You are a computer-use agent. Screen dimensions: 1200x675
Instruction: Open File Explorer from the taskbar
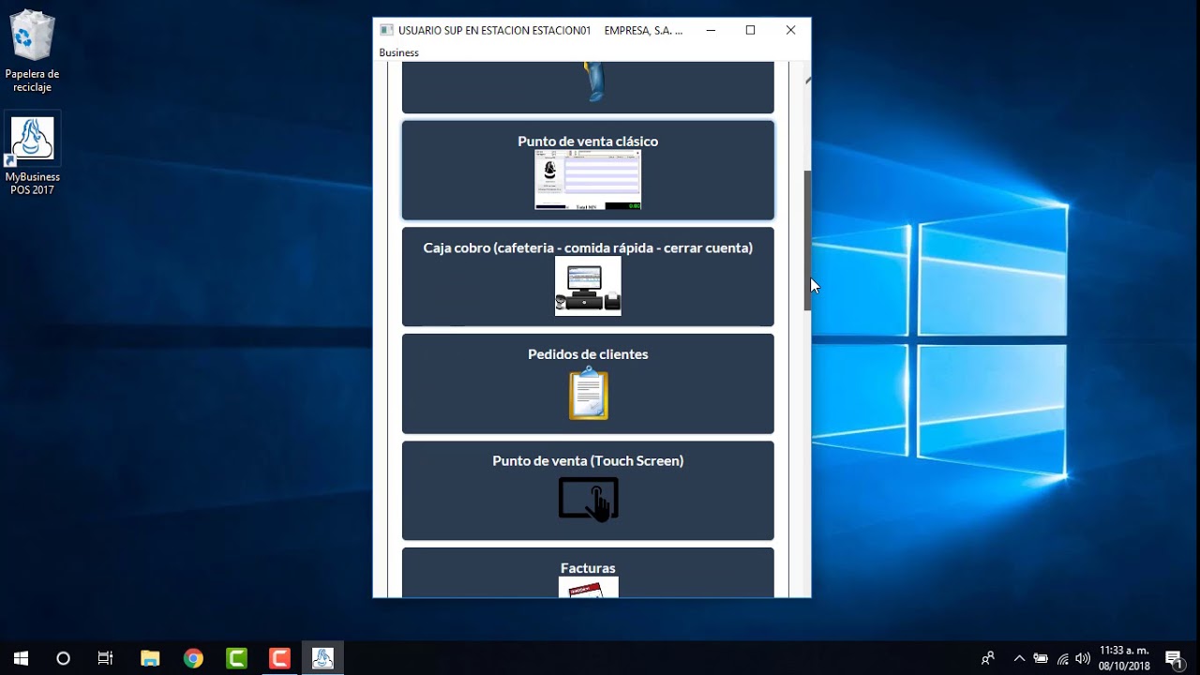(150, 658)
